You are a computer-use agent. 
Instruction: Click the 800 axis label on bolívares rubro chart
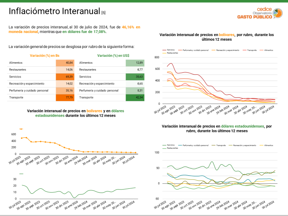point(157,57)
